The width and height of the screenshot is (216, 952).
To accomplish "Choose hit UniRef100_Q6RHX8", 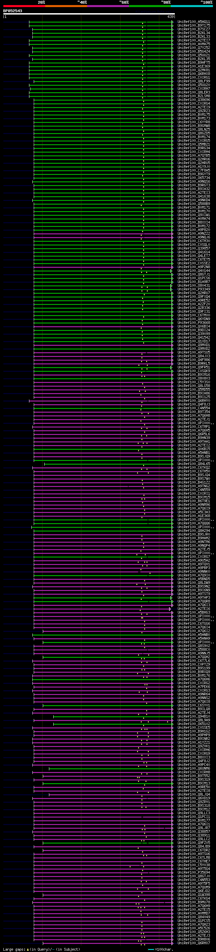I will click(x=193, y=74).
